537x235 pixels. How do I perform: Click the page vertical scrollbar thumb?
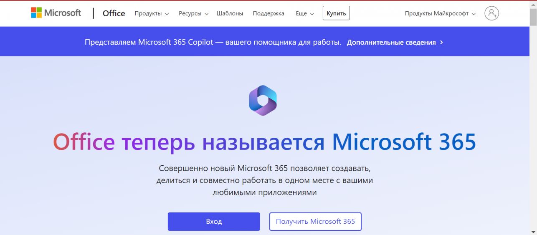533,17
